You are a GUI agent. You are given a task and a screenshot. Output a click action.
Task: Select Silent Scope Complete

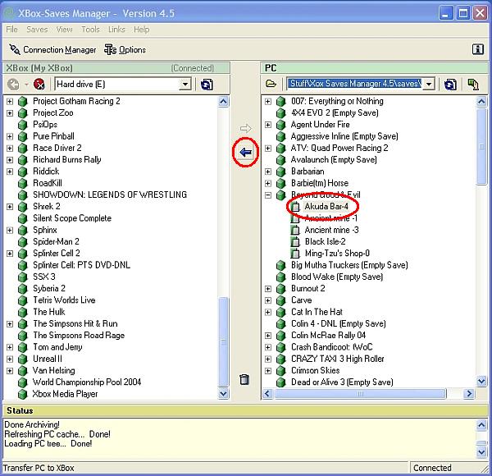72,218
